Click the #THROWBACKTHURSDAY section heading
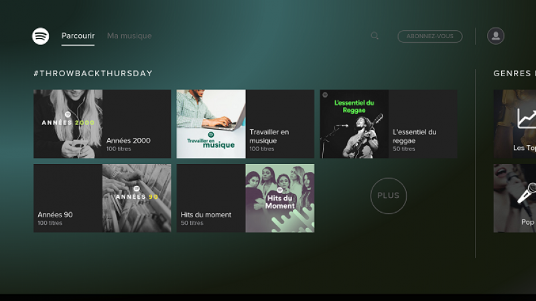Screen dimensions: 536x301 [93, 74]
